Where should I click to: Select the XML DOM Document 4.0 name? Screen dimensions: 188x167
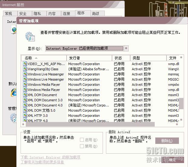coord(45,105)
